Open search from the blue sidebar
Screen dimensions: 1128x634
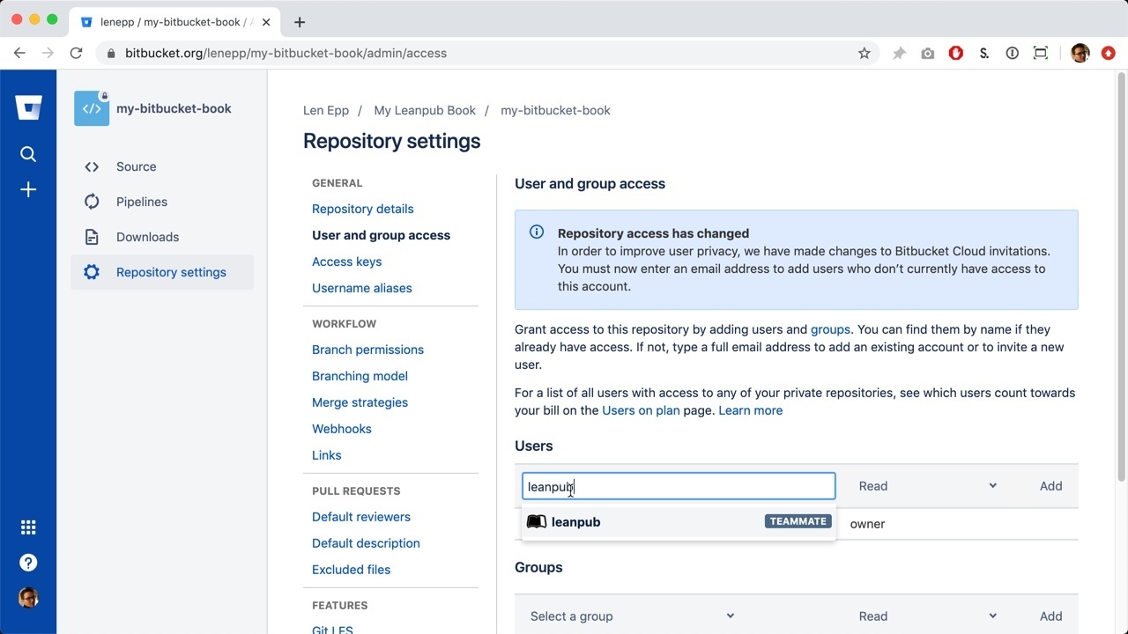tap(28, 154)
